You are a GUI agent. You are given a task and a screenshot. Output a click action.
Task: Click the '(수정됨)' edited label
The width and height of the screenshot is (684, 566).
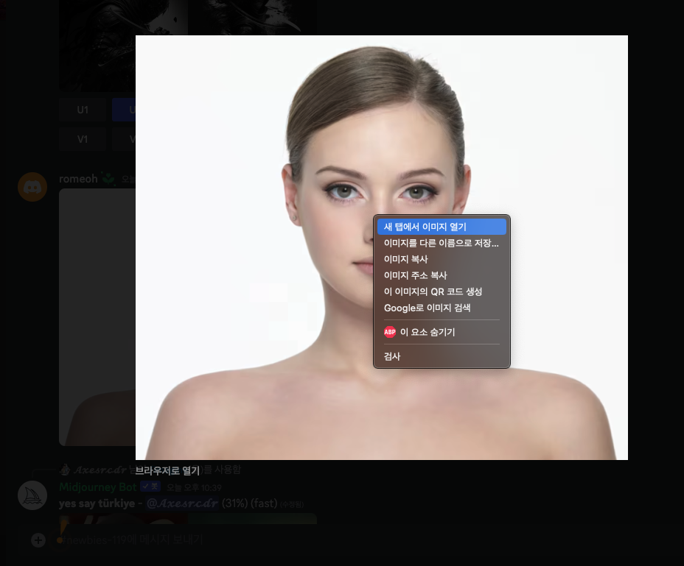pyautogui.click(x=292, y=505)
